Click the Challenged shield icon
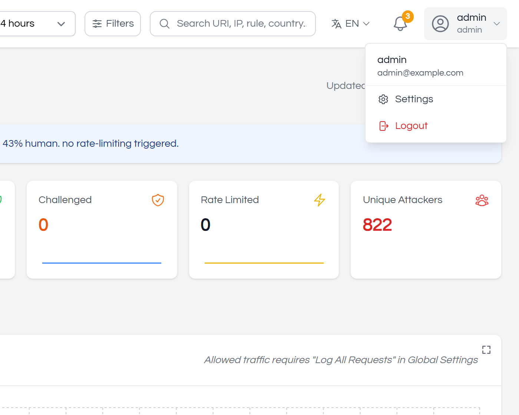This screenshot has height=415, width=519. pos(158,200)
